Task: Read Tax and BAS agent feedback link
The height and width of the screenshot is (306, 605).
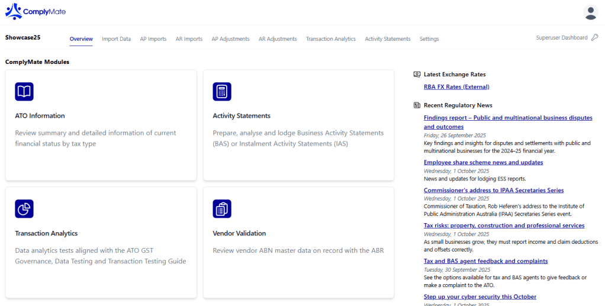Action: coord(485,261)
